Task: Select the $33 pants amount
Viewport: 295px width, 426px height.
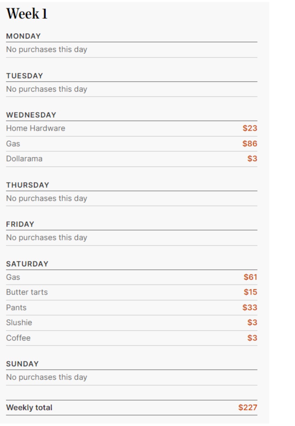Action: click(250, 307)
